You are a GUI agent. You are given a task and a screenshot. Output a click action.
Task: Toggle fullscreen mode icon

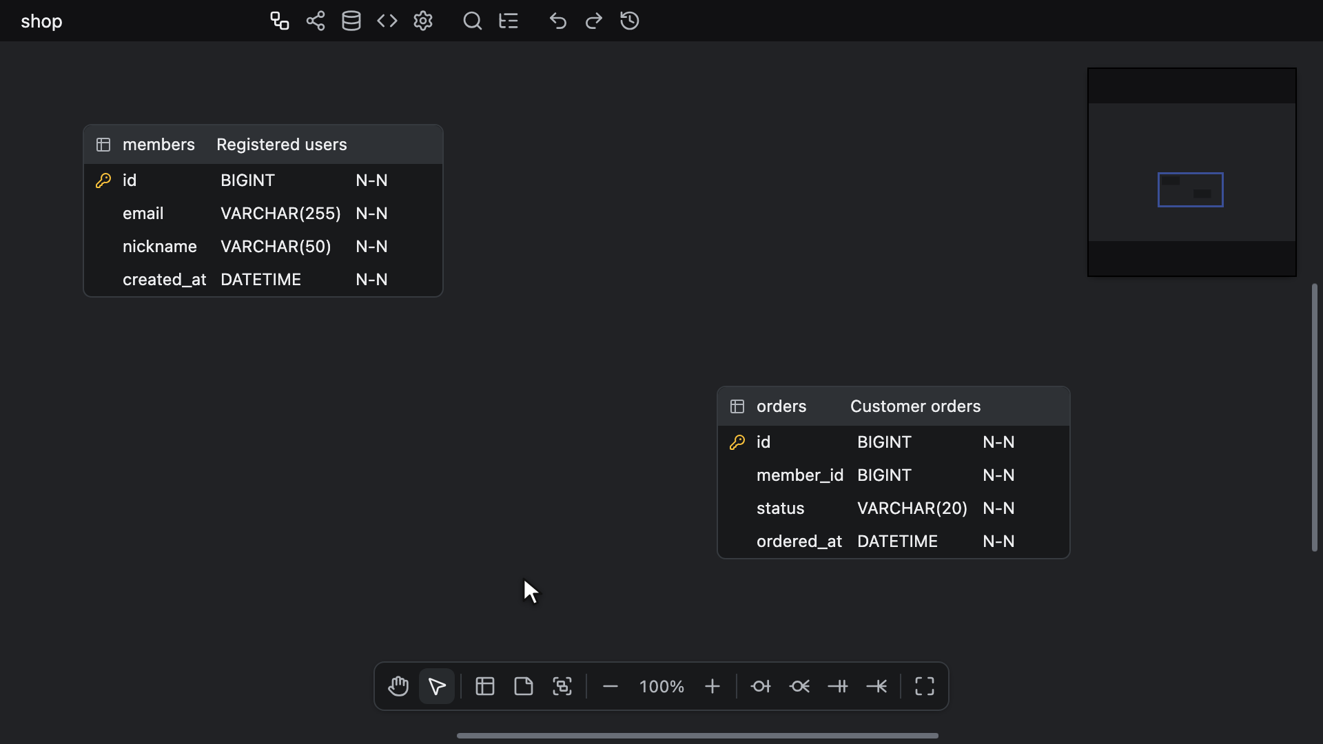[925, 686]
